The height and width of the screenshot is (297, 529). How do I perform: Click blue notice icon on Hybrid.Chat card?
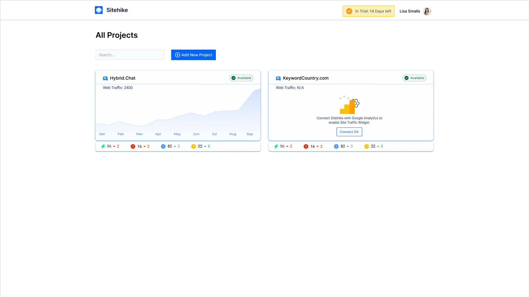pyautogui.click(x=163, y=146)
